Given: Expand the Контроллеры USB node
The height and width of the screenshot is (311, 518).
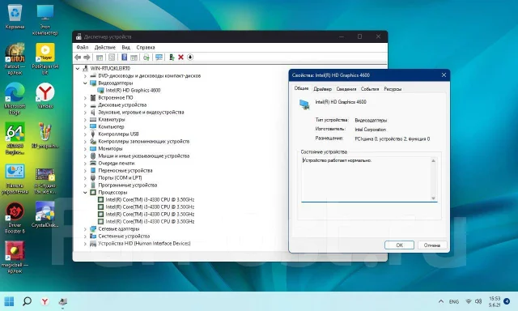Looking at the screenshot, I should tap(85, 134).
